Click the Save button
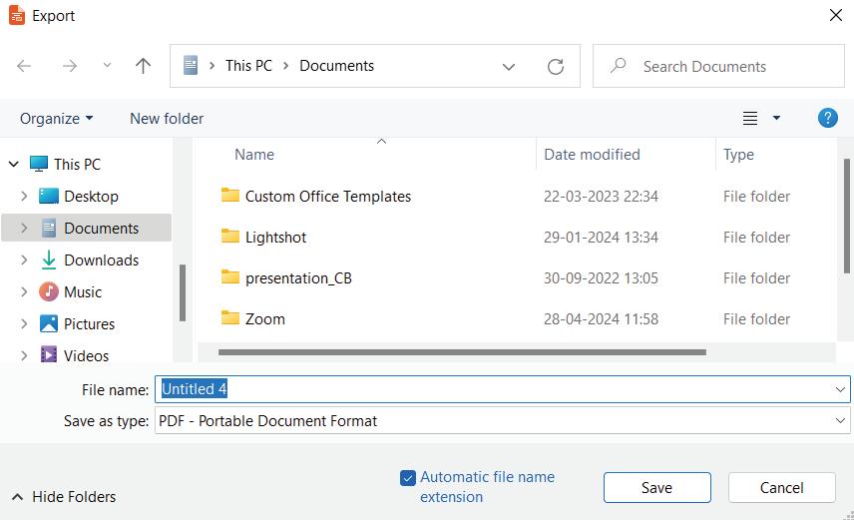The image size is (854, 520). point(656,488)
